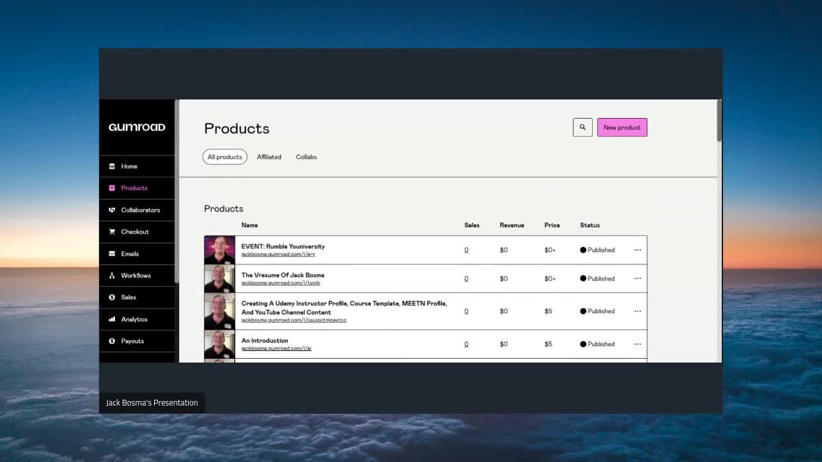Click the Revenue column header

point(512,225)
